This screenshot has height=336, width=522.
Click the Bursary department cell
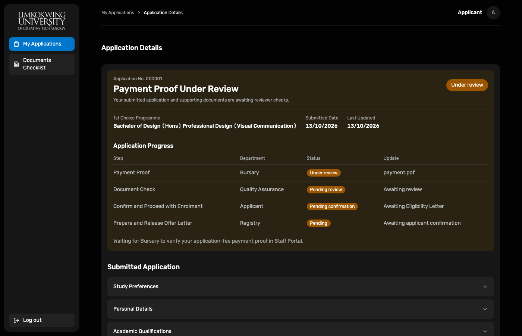click(249, 173)
